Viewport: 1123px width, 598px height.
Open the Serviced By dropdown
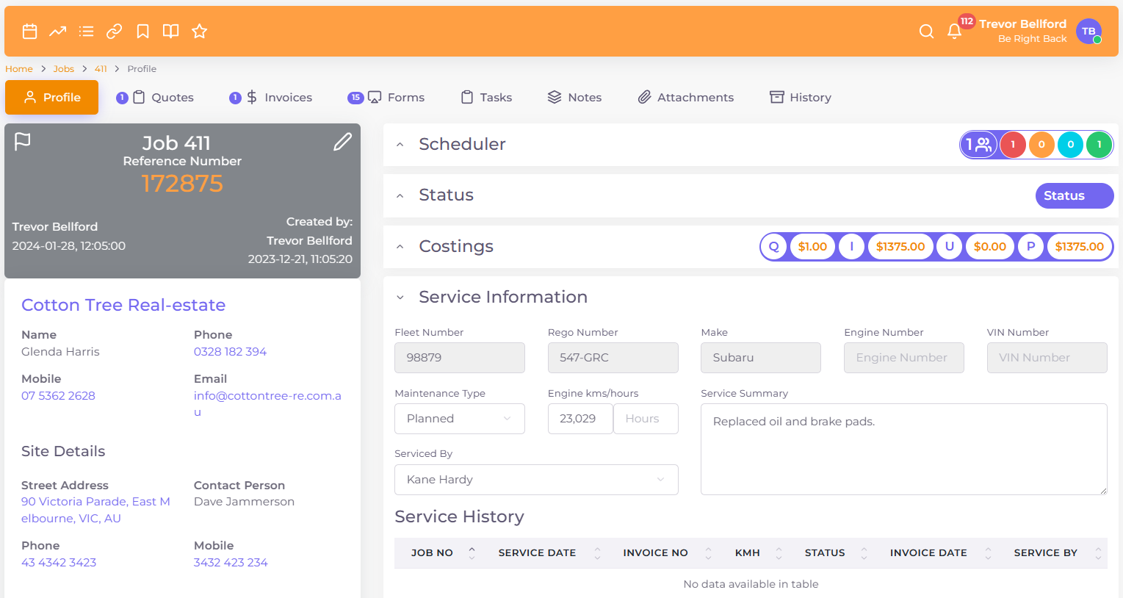point(535,480)
